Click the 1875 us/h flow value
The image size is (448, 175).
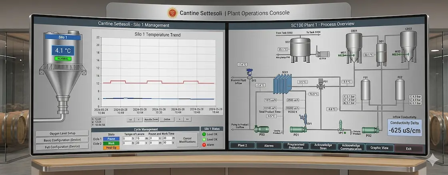[x=270, y=100]
